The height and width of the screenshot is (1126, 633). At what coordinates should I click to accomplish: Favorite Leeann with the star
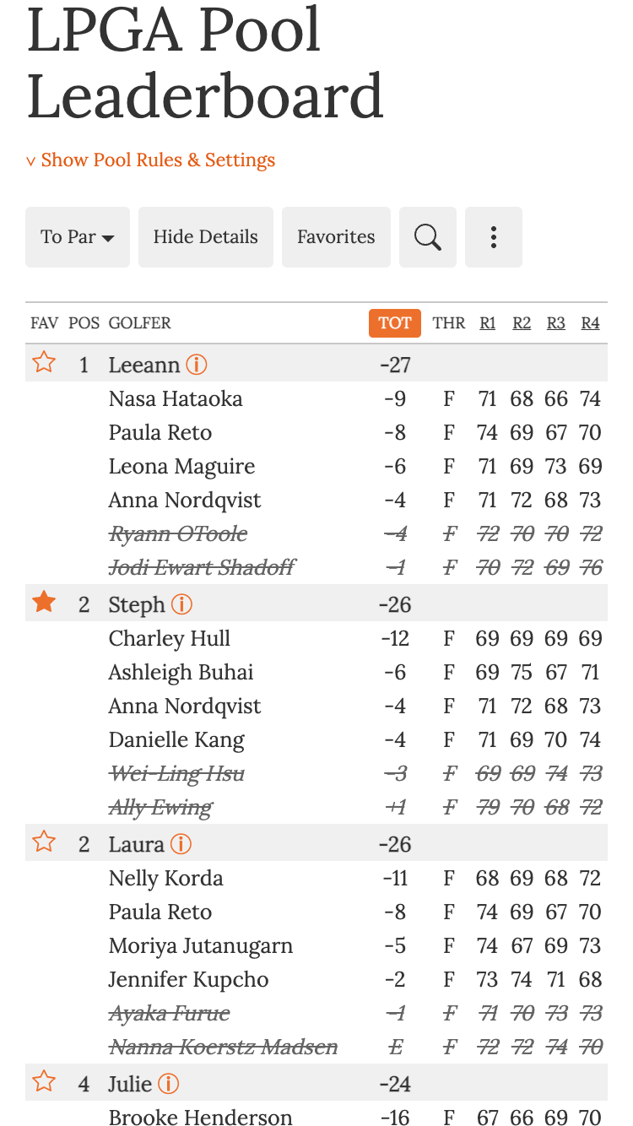coord(44,363)
